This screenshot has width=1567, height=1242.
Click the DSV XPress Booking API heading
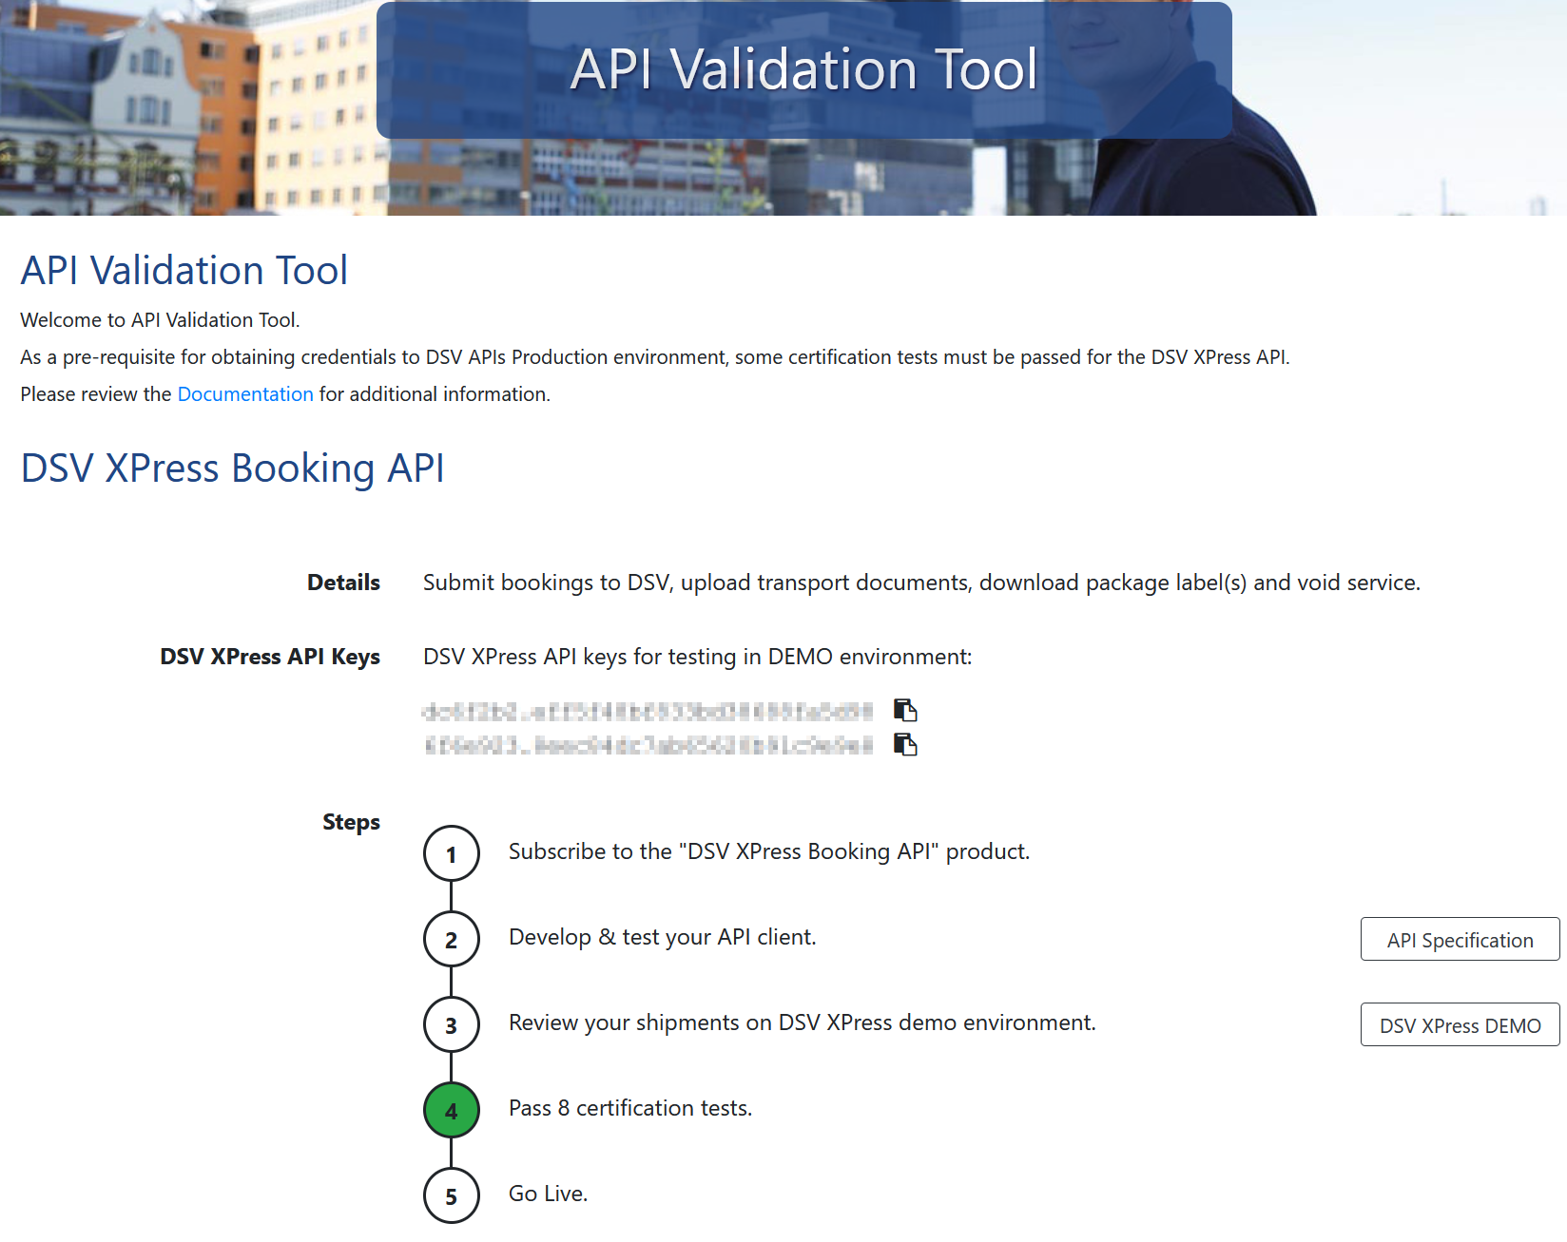233,468
